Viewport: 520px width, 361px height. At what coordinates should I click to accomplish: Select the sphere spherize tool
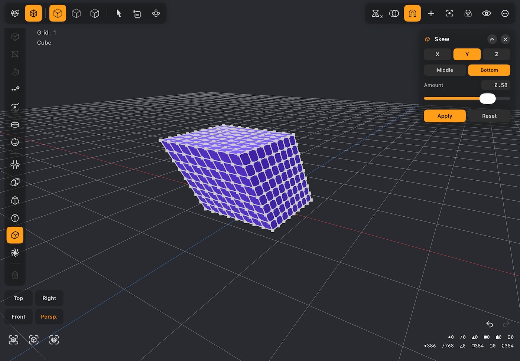[x=15, y=142]
